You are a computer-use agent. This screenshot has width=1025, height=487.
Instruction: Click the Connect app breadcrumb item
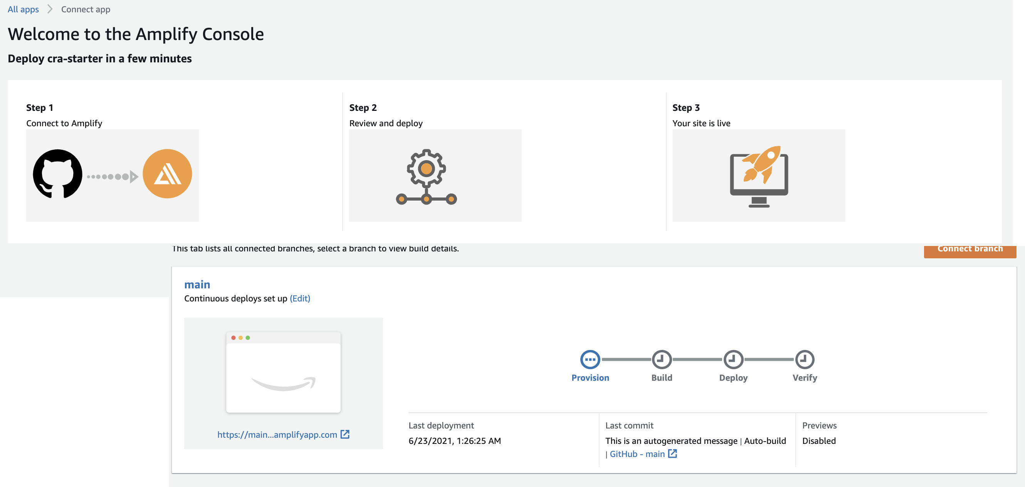coord(86,9)
